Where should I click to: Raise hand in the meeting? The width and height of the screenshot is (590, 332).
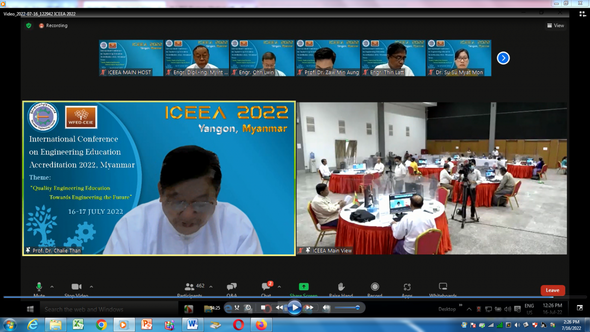pos(341,287)
